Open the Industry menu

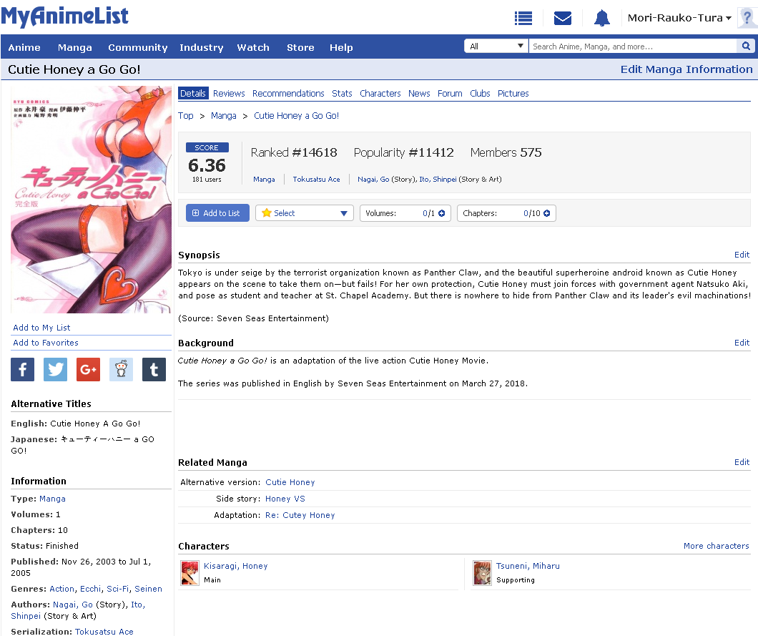click(x=202, y=47)
